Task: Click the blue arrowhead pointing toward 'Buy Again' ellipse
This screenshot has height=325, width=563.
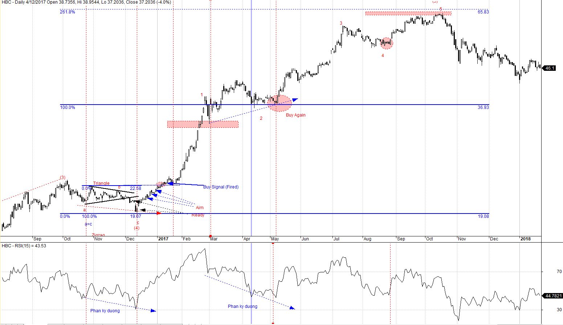Action: pyautogui.click(x=295, y=99)
